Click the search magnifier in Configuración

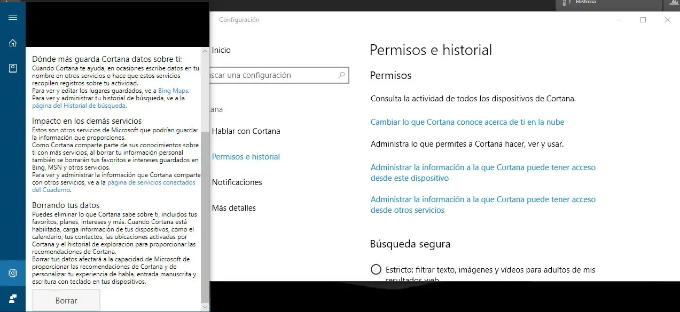(341, 75)
